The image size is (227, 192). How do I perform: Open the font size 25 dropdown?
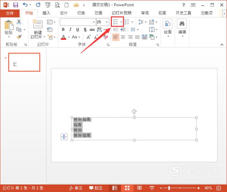tap(107, 22)
